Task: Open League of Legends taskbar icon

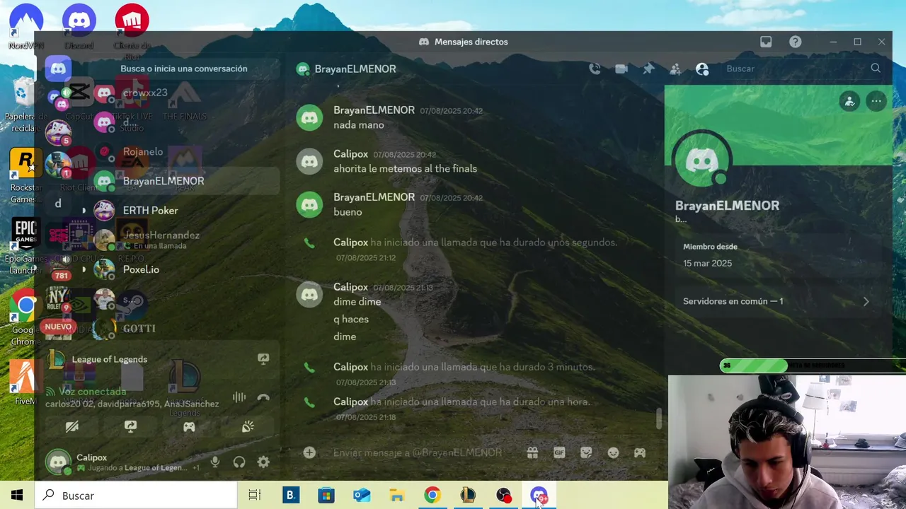Action: (467, 496)
